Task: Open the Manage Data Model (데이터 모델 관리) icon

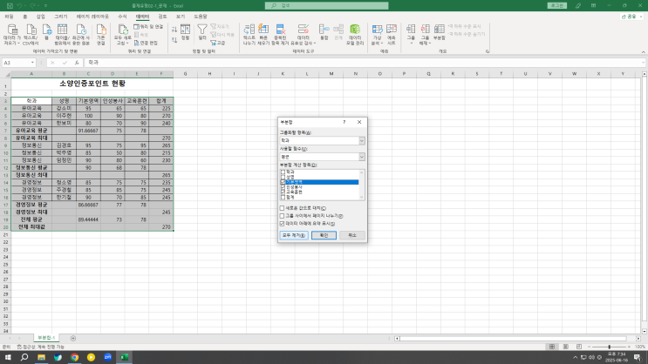Action: [355, 35]
